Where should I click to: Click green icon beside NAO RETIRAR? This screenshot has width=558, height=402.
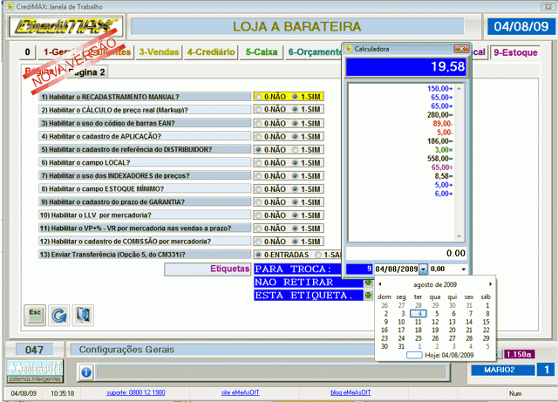369,283
